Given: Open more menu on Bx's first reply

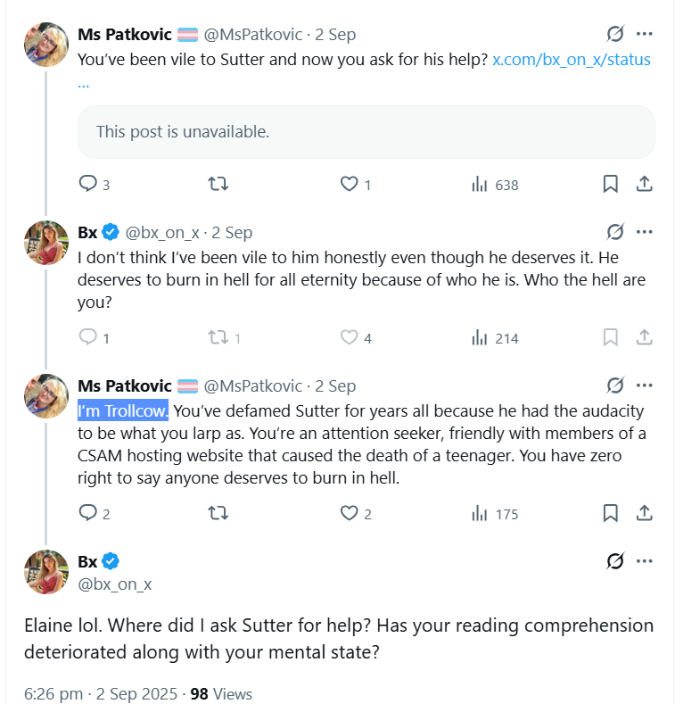Looking at the screenshot, I should [645, 233].
